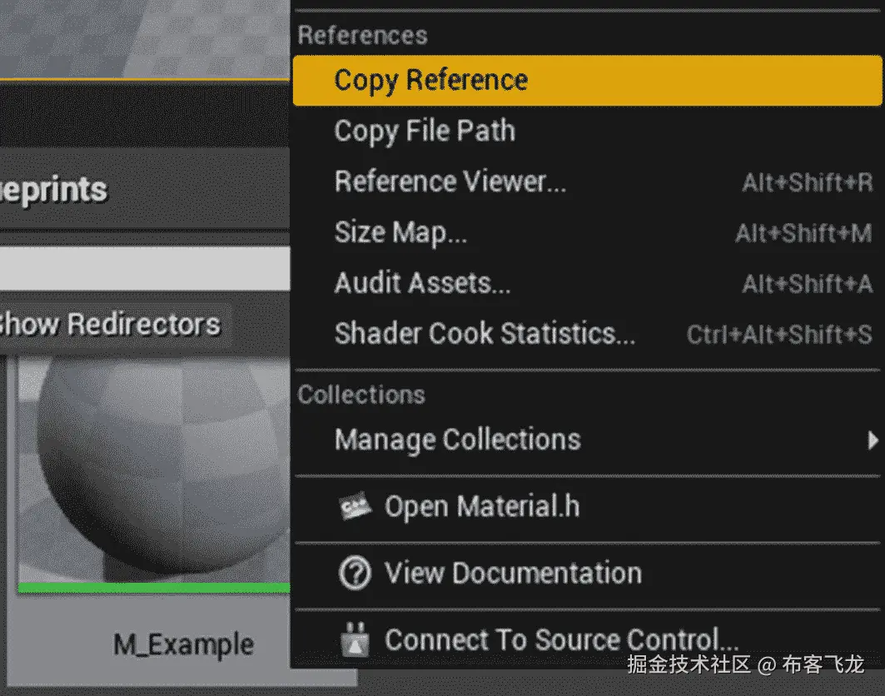The image size is (885, 696).
Task: Pick Audit Assets in References section
Action: (422, 283)
